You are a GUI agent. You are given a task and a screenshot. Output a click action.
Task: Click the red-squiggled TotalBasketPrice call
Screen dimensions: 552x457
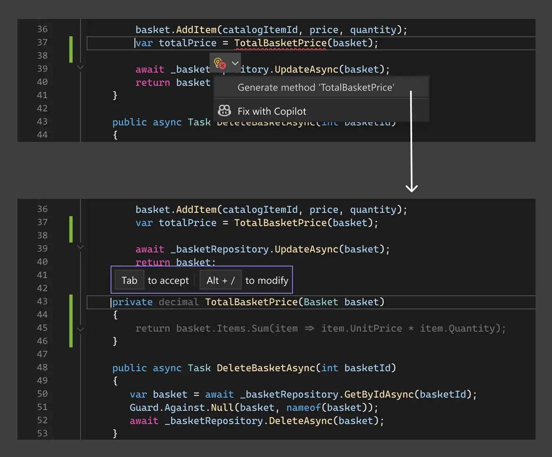coord(280,43)
